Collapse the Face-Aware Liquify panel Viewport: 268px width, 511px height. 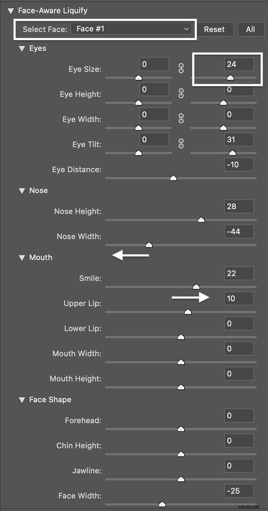point(10,11)
